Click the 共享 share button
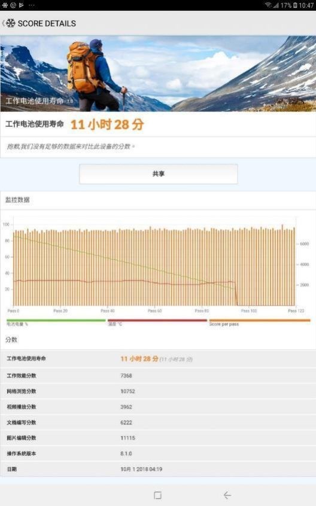Viewport: 316px width, 506px height. [x=159, y=174]
